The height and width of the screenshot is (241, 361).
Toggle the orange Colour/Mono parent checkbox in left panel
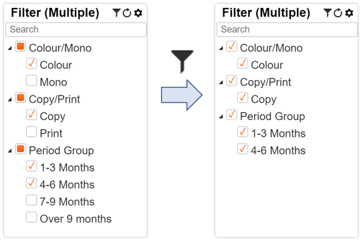point(21,47)
